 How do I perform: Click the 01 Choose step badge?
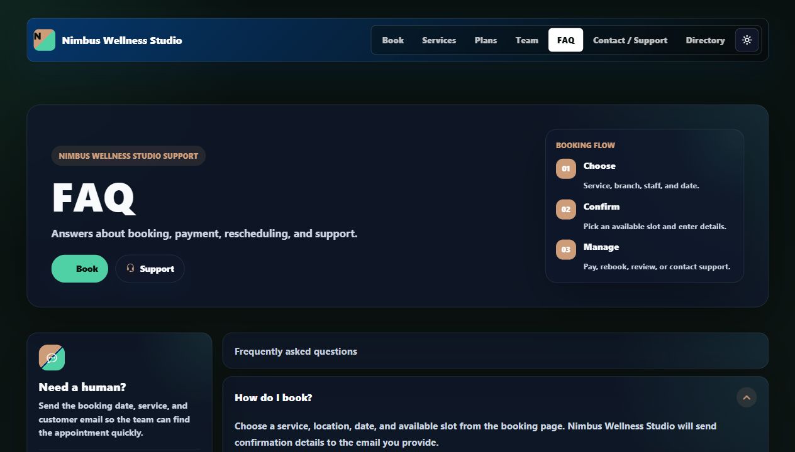pos(566,169)
